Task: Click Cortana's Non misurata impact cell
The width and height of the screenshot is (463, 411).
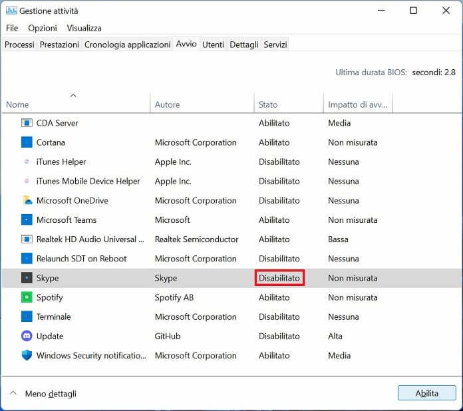Action: [x=353, y=142]
